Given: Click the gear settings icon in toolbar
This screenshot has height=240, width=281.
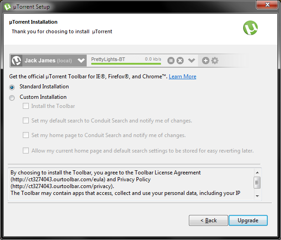Looking at the screenshot, I should coord(215,61).
